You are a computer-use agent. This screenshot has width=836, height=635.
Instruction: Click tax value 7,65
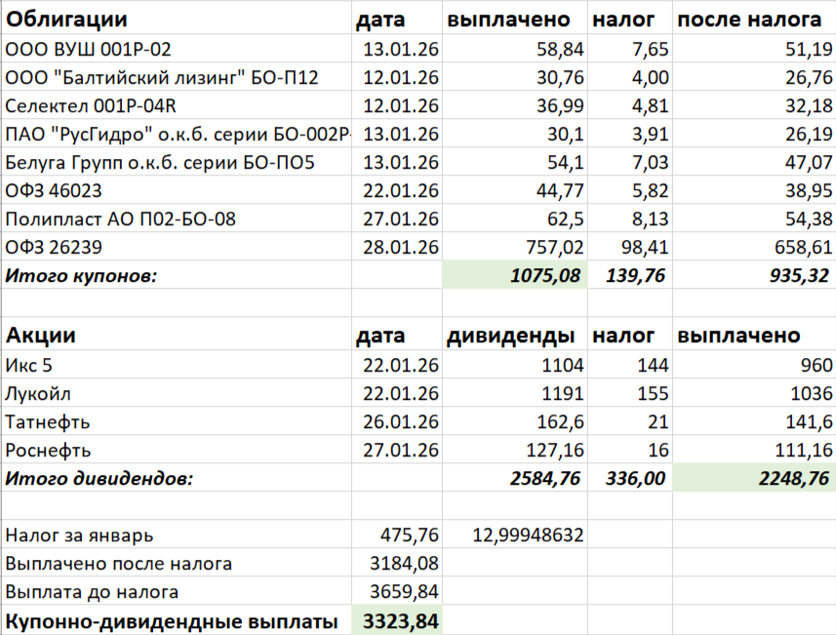click(x=630, y=49)
